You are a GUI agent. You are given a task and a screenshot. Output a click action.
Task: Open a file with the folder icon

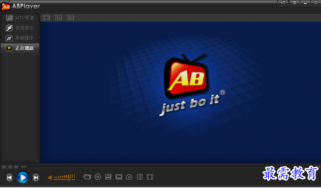[x=87, y=177]
